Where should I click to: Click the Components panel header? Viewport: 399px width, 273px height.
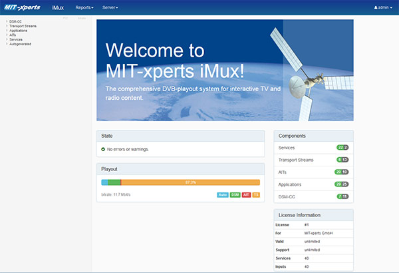tap(313, 136)
